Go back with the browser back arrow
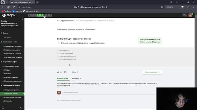This screenshot has width=197, height=110. point(3,7)
